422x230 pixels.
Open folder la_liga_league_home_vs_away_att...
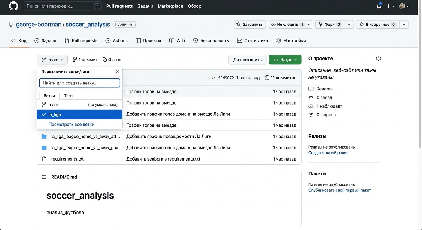[x=85, y=137]
